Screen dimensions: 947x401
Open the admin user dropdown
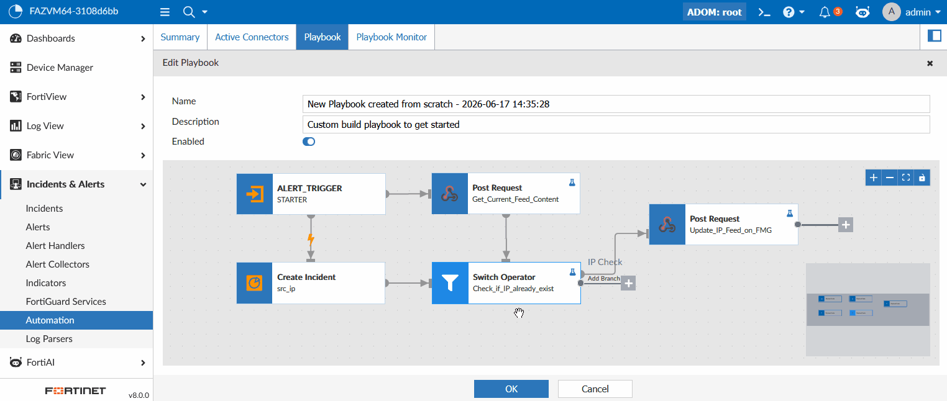pyautogui.click(x=912, y=12)
